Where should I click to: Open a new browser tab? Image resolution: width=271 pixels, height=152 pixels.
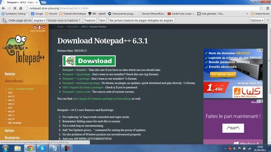(44, 2)
